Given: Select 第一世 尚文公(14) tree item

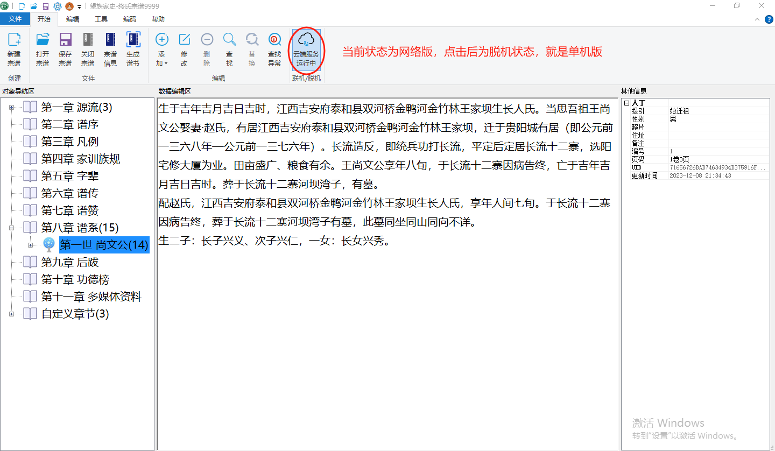Looking at the screenshot, I should [104, 245].
